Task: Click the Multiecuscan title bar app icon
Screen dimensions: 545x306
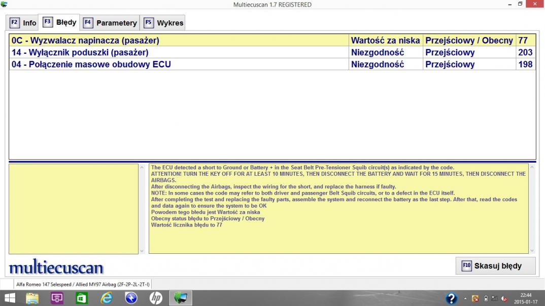Action: [x=4, y=4]
